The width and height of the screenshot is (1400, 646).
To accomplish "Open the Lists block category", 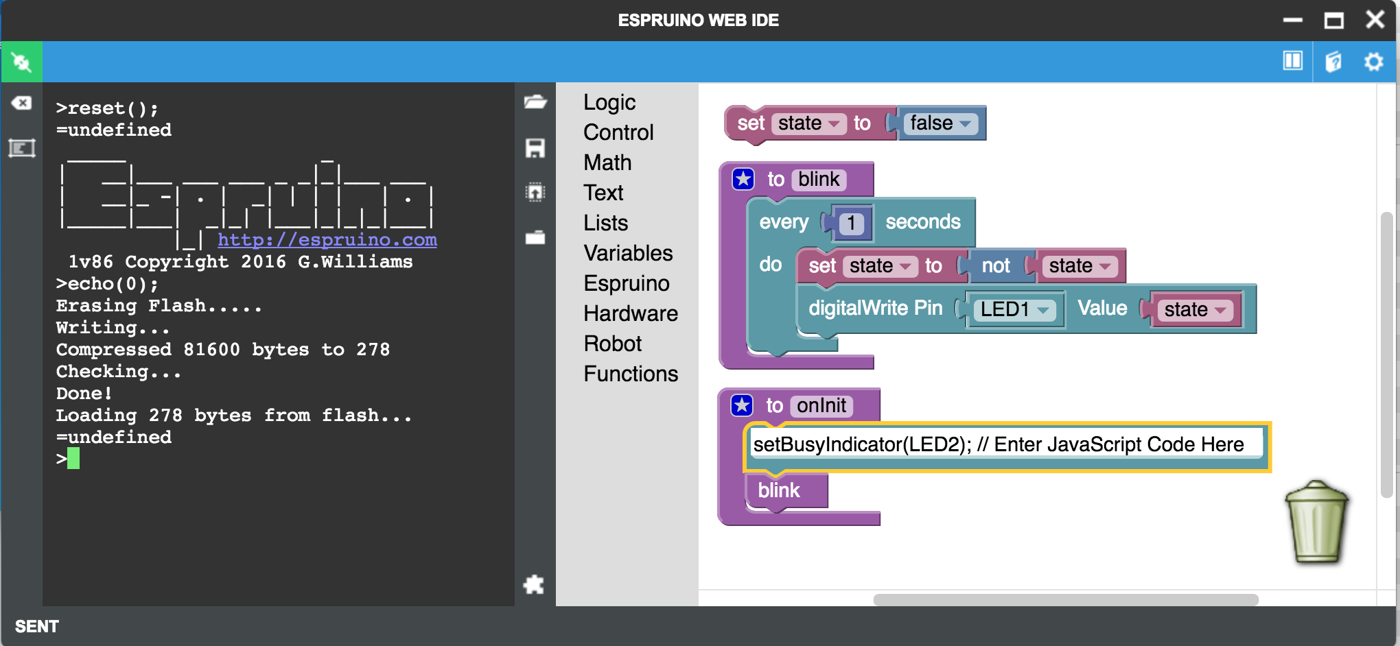I will (606, 223).
